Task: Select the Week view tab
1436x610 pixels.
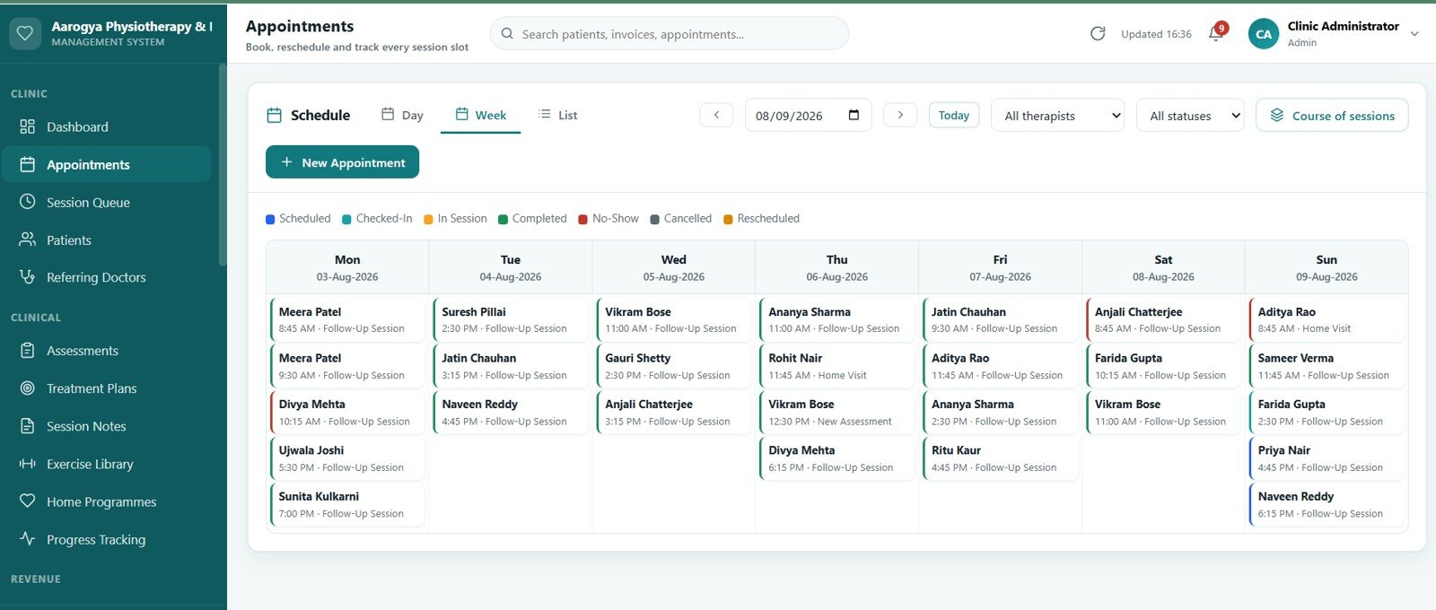Action: click(x=480, y=115)
